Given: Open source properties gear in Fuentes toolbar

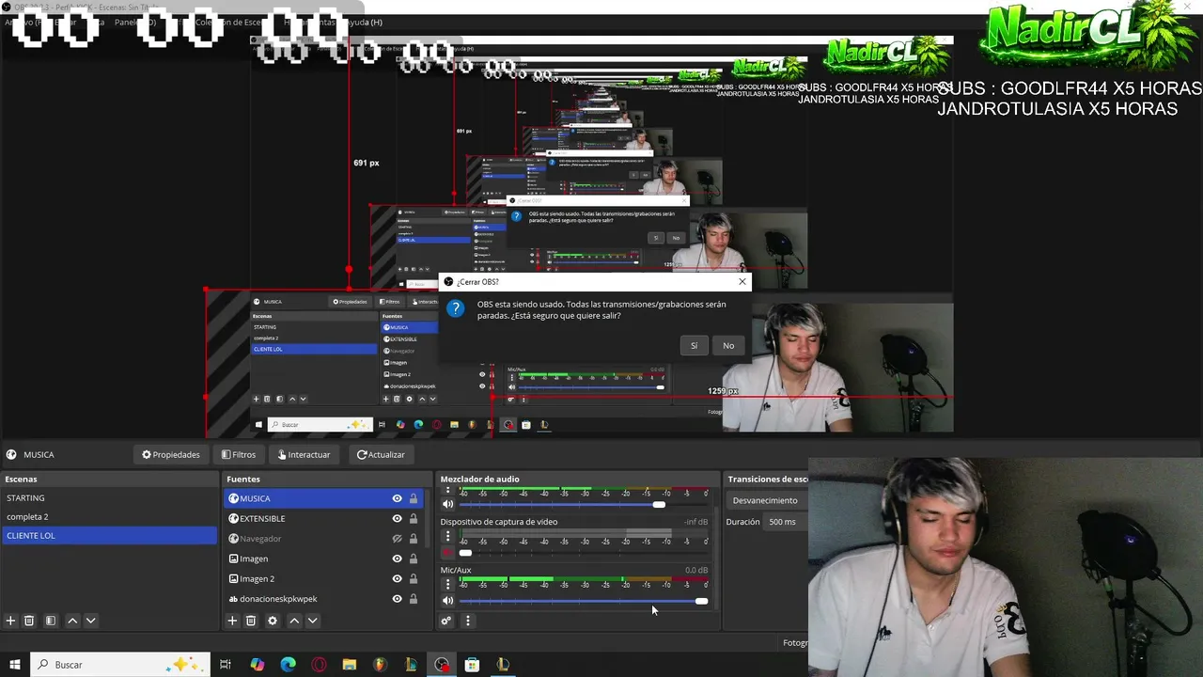Looking at the screenshot, I should [273, 621].
